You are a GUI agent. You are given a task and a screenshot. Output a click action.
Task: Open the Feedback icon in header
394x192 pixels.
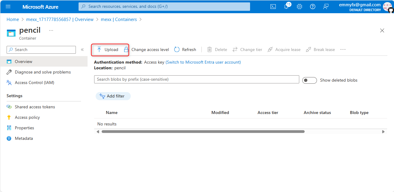click(326, 7)
